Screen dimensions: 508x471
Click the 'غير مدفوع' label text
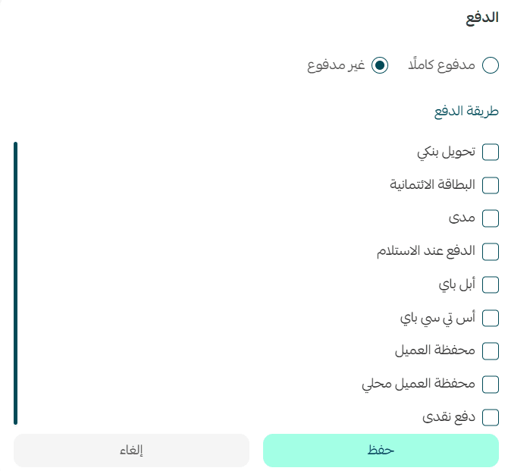coord(336,65)
